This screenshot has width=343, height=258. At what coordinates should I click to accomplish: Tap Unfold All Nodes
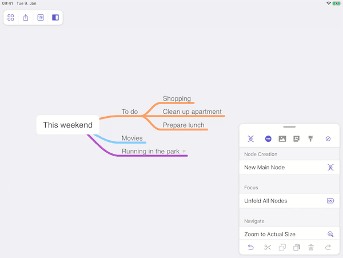pos(289,201)
